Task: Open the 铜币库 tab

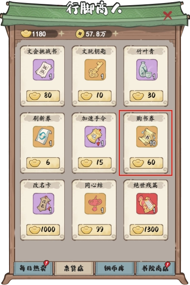Action: coord(115,268)
